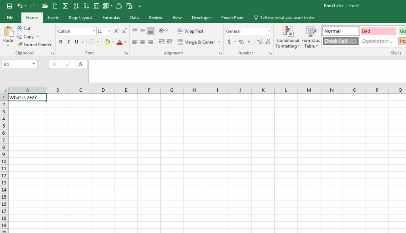Increase the cell indent
This screenshot has width=406, height=233.
click(169, 42)
